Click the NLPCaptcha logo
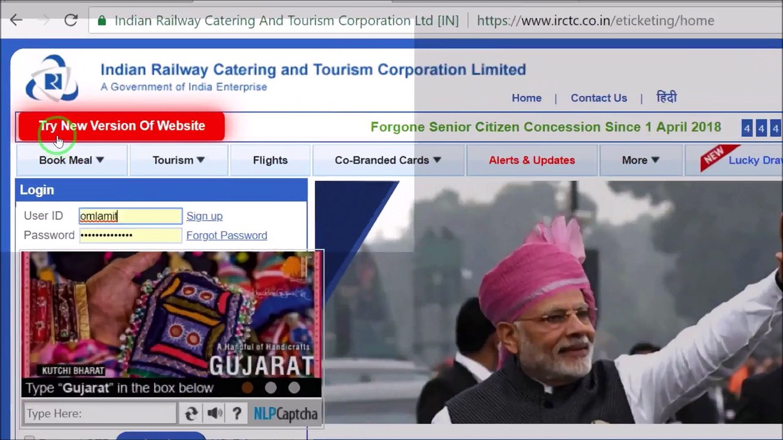This screenshot has height=440, width=783. 286,414
